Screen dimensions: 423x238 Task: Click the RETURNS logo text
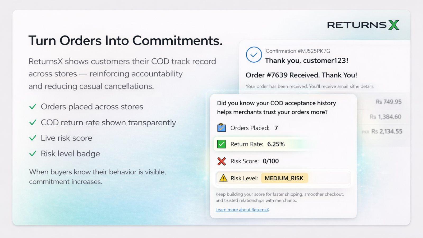357,25
